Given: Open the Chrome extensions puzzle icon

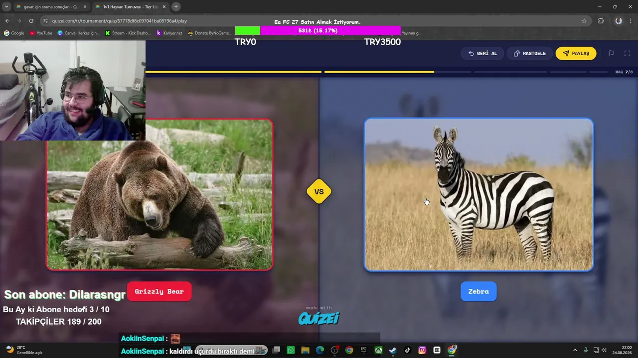Looking at the screenshot, I should click(x=601, y=21).
